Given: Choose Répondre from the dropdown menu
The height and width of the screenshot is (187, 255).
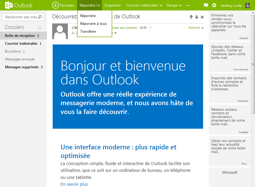Looking at the screenshot, I should click(x=88, y=16).
